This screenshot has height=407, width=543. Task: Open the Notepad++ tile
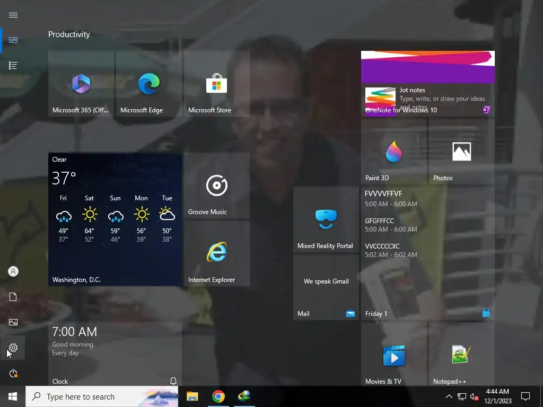tap(462, 354)
